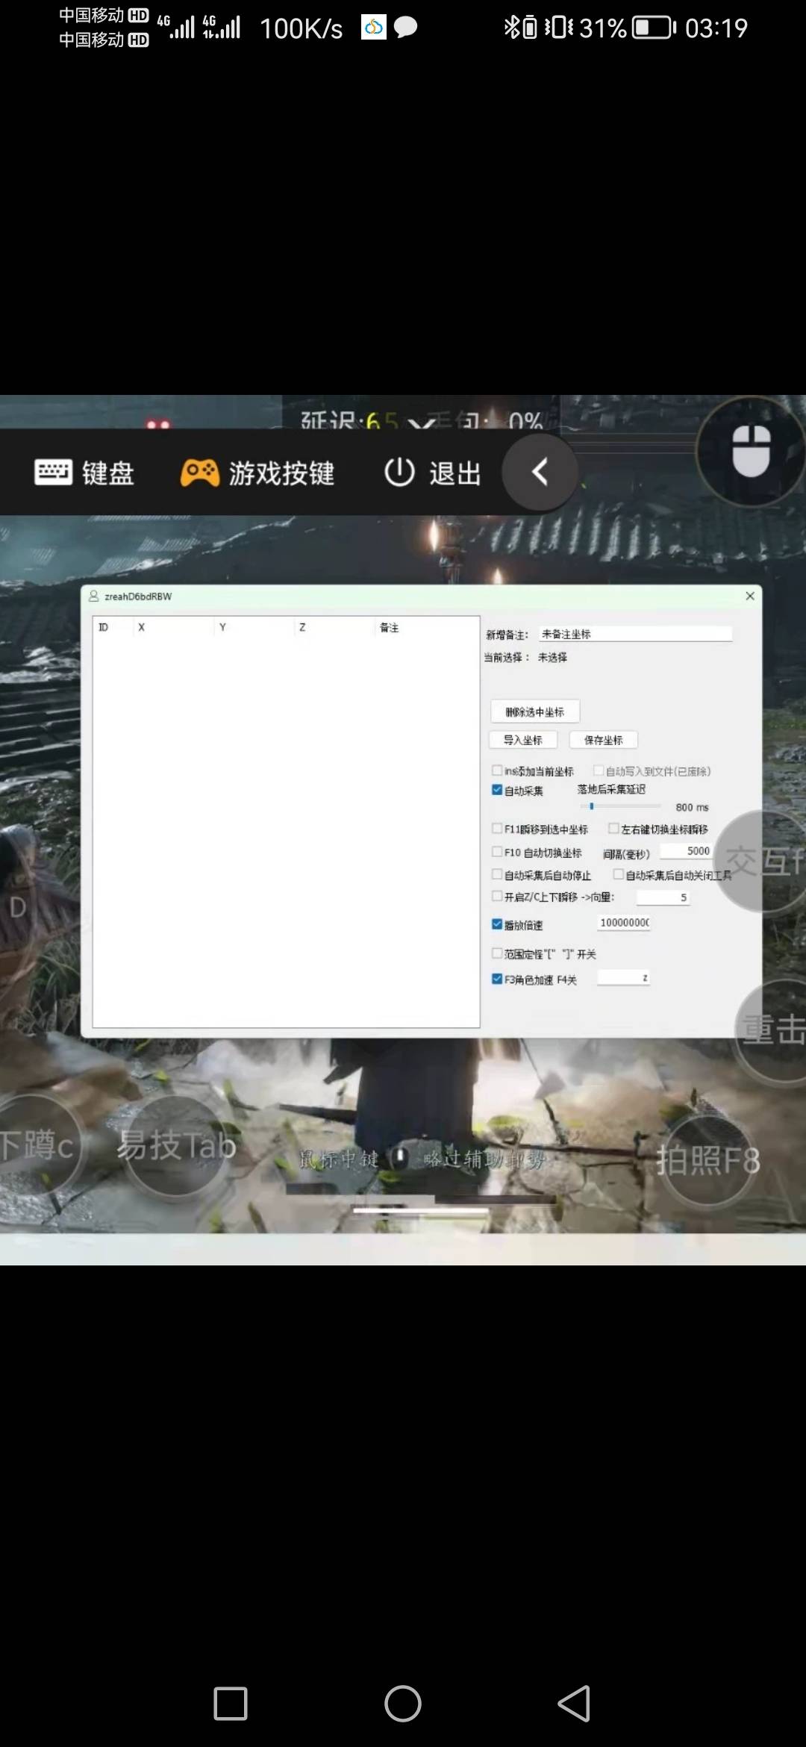Click the ID column header
This screenshot has width=806, height=1747.
(104, 627)
